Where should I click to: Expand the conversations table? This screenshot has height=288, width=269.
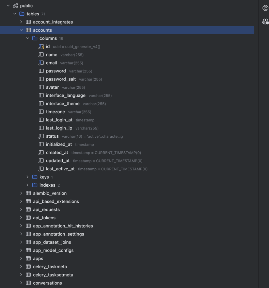point(21,283)
